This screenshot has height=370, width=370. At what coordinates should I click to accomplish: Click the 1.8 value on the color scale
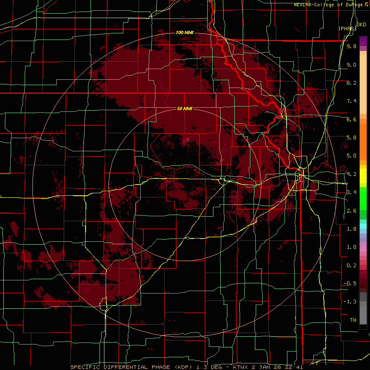pyautogui.click(x=351, y=229)
